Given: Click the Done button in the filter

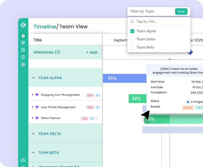Looking at the screenshot, I should point(181,11).
